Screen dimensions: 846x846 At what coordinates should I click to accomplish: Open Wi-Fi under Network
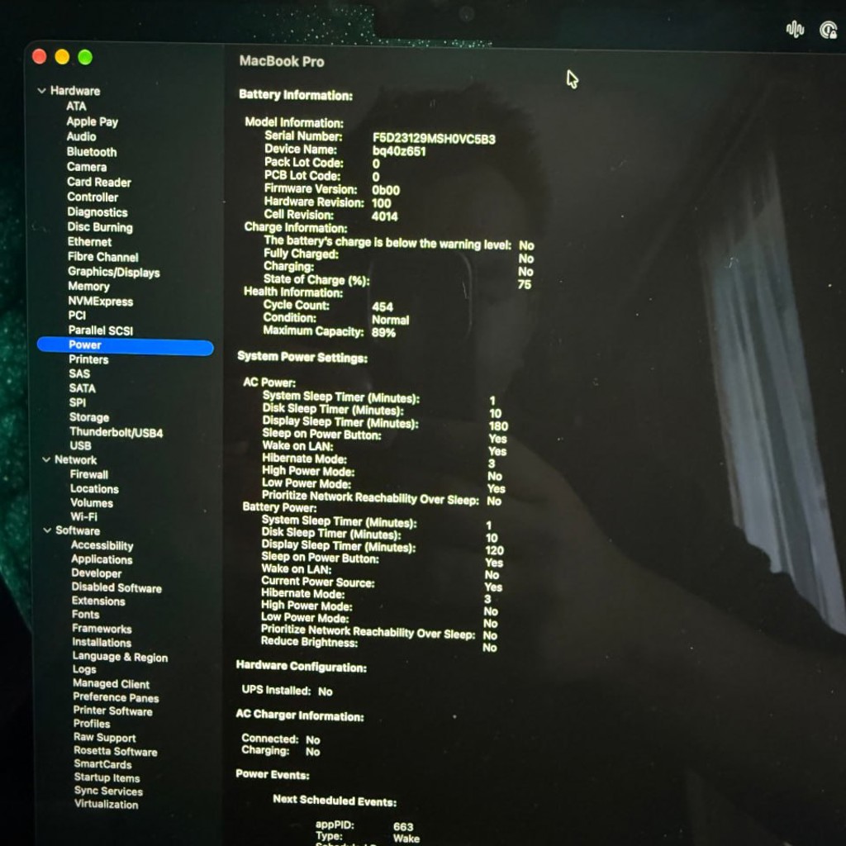[x=83, y=516]
